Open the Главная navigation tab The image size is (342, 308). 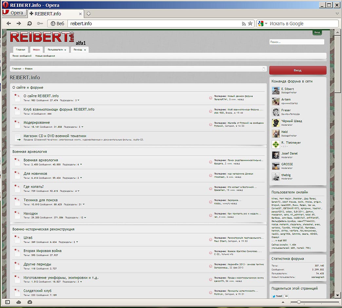(x=21, y=50)
